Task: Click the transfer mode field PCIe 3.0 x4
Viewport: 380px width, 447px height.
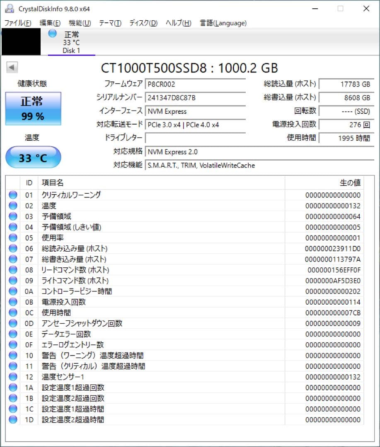Action: pyautogui.click(x=195, y=125)
